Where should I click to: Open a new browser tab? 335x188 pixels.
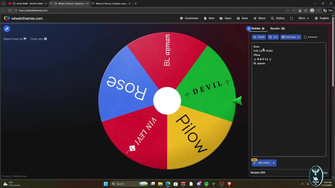pos(136,4)
